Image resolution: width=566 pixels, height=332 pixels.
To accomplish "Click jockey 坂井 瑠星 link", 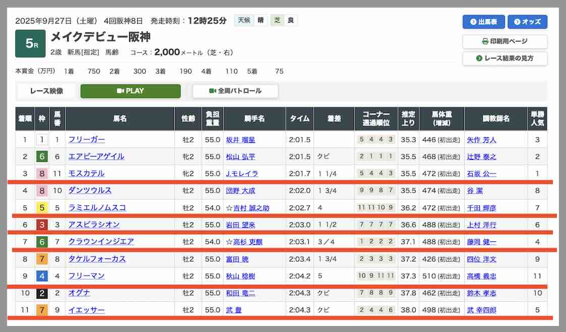I will pos(241,139).
